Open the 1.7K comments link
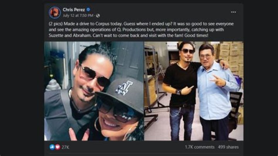The height and width of the screenshot is (156, 278). pos(200,147)
